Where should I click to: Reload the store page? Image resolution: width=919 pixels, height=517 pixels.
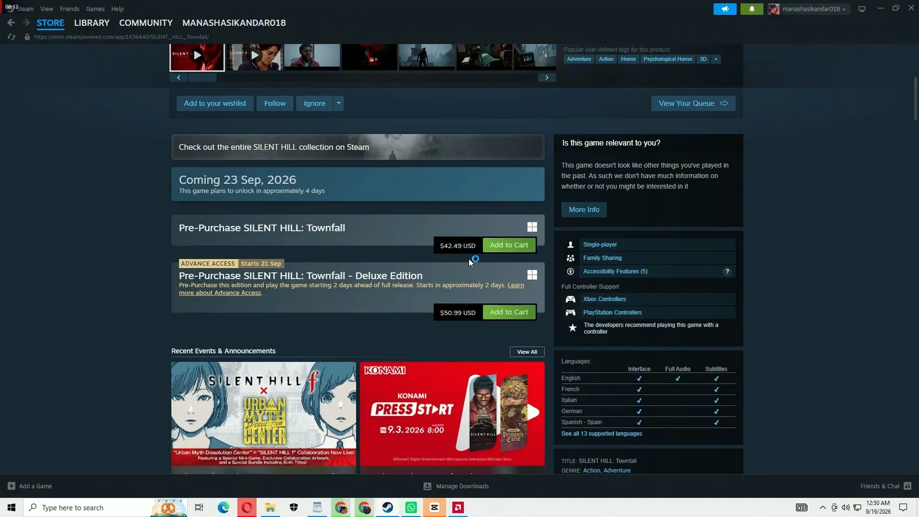(x=11, y=37)
